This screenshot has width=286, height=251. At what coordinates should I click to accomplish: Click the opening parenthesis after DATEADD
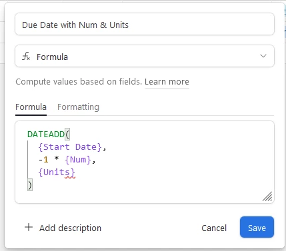[x=67, y=134]
